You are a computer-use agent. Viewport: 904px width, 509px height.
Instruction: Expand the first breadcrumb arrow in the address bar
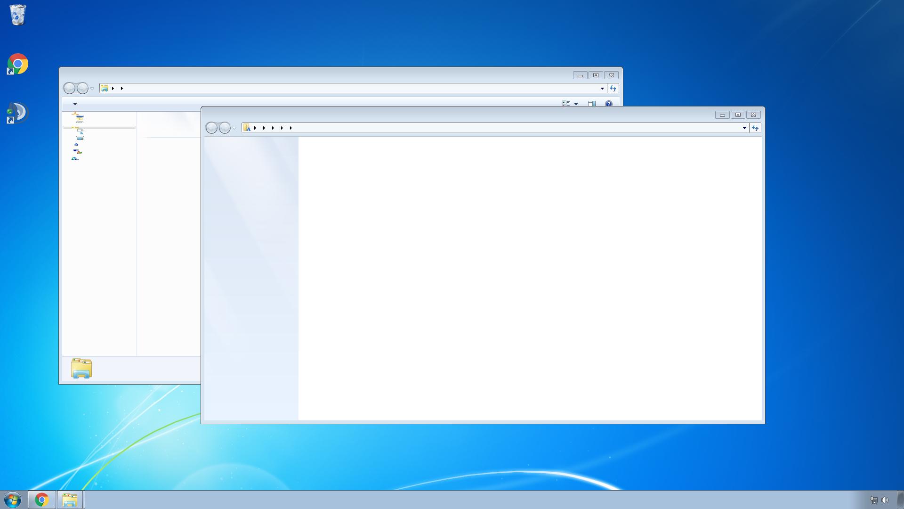[x=255, y=128]
